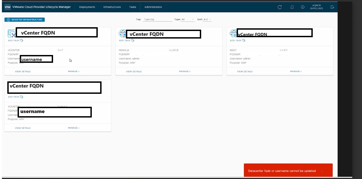This screenshot has height=179, width=362.
Task: Open the vcplcm SUPER_USER account entry
Action: pyautogui.click(x=316, y=7)
